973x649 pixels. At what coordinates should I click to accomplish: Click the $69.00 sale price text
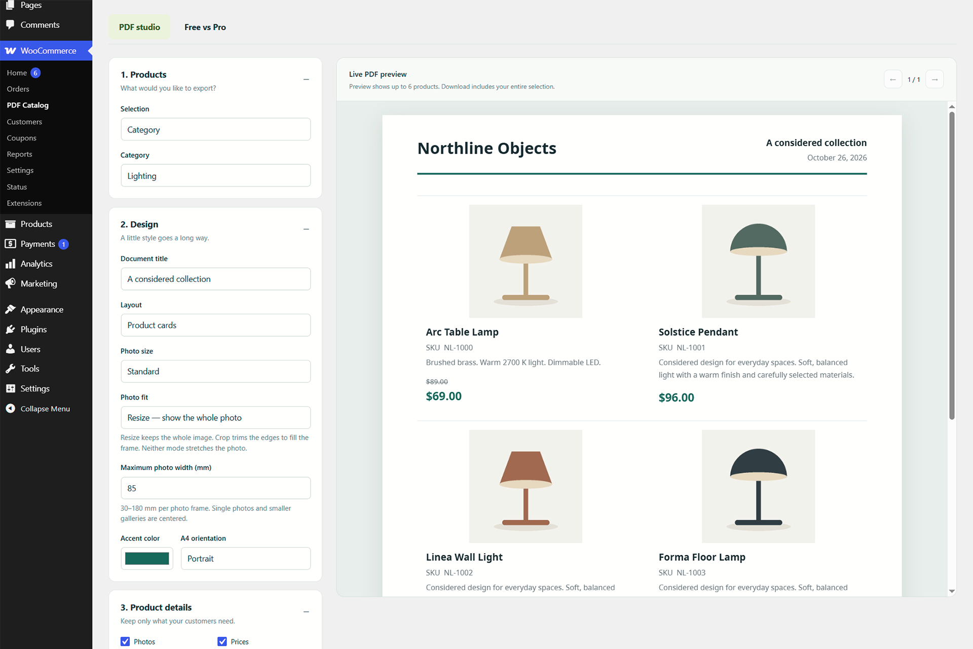pos(443,396)
